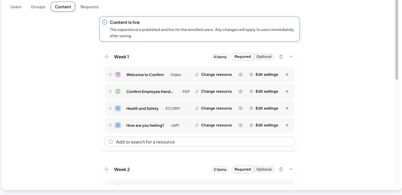Remove the Confirm Employee Handbook PDF
Viewport: 402px width, 195px height.
pyautogui.click(x=287, y=92)
